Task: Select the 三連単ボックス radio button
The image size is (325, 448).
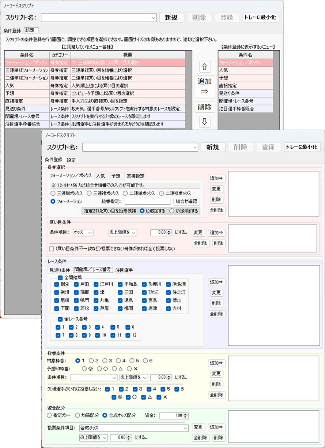Action: 53,193
